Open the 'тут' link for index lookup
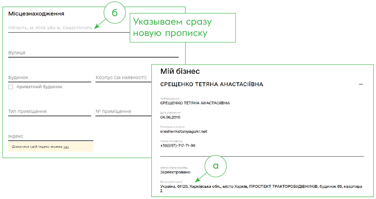This screenshot has height=199, width=376. 66,147
